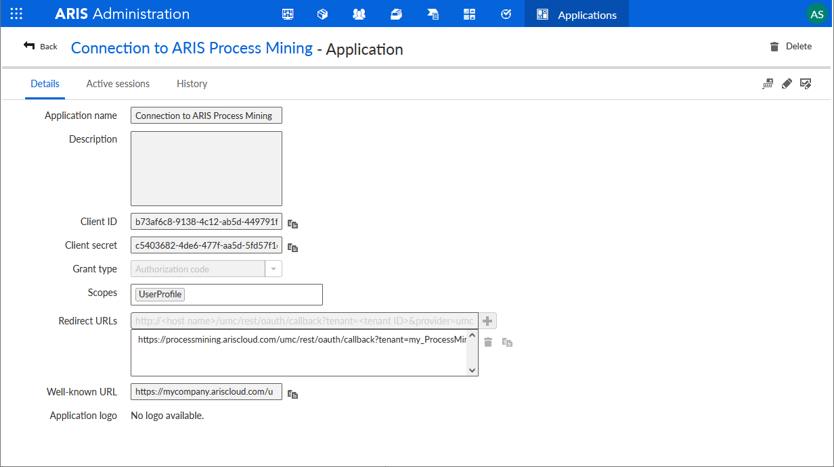Click the Client secret field
The height and width of the screenshot is (467, 834).
(206, 245)
